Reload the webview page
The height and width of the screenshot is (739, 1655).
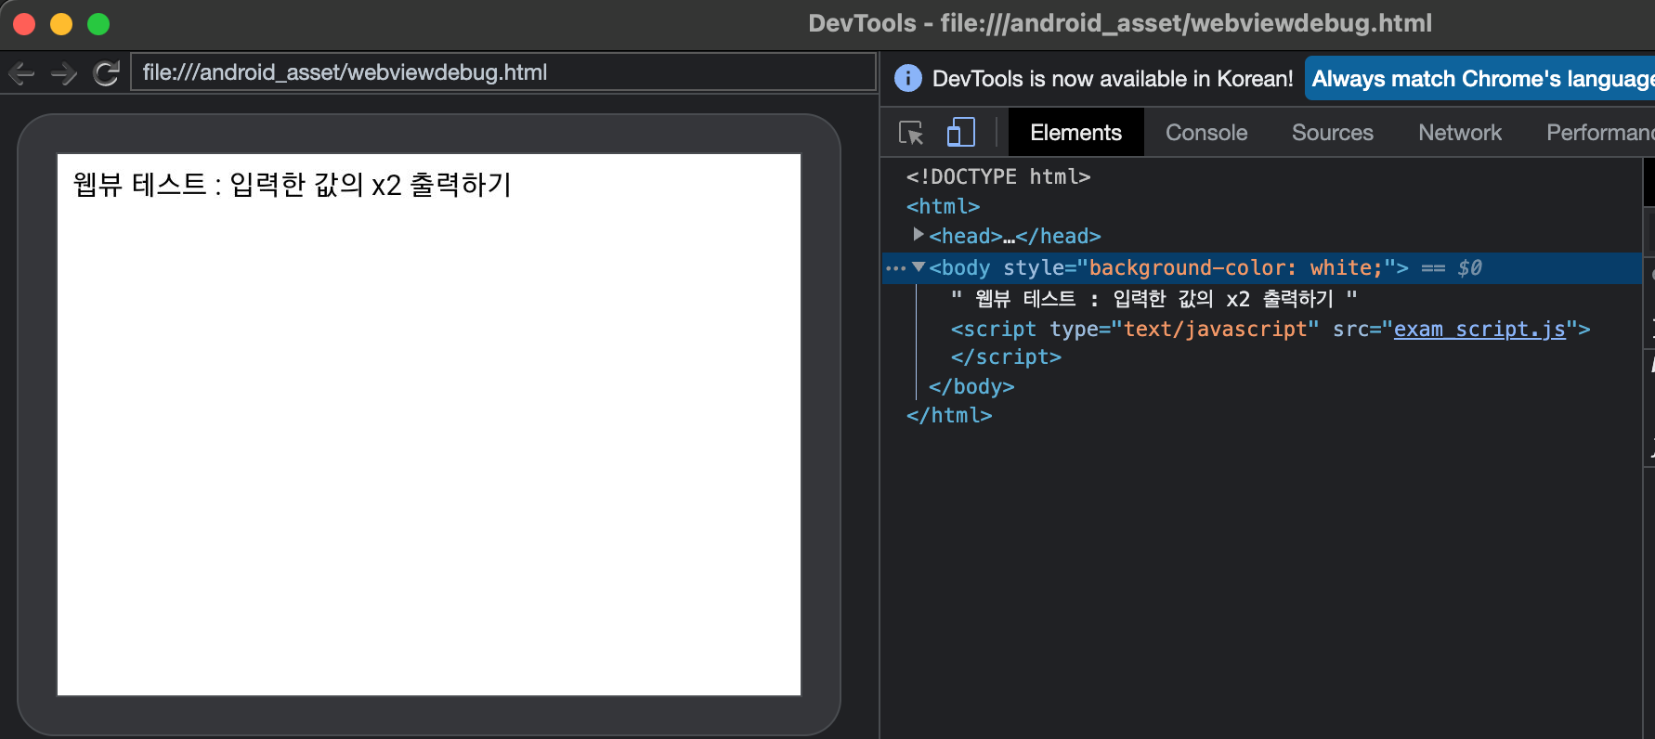pos(107,72)
